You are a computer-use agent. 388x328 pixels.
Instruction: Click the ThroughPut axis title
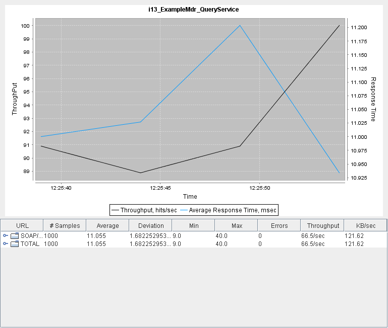pyautogui.click(x=14, y=99)
